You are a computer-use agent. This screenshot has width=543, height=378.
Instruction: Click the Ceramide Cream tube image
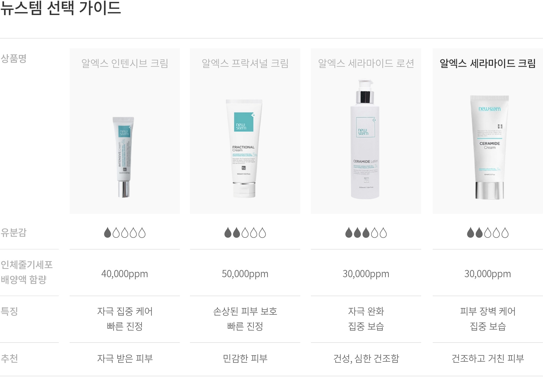point(489,147)
